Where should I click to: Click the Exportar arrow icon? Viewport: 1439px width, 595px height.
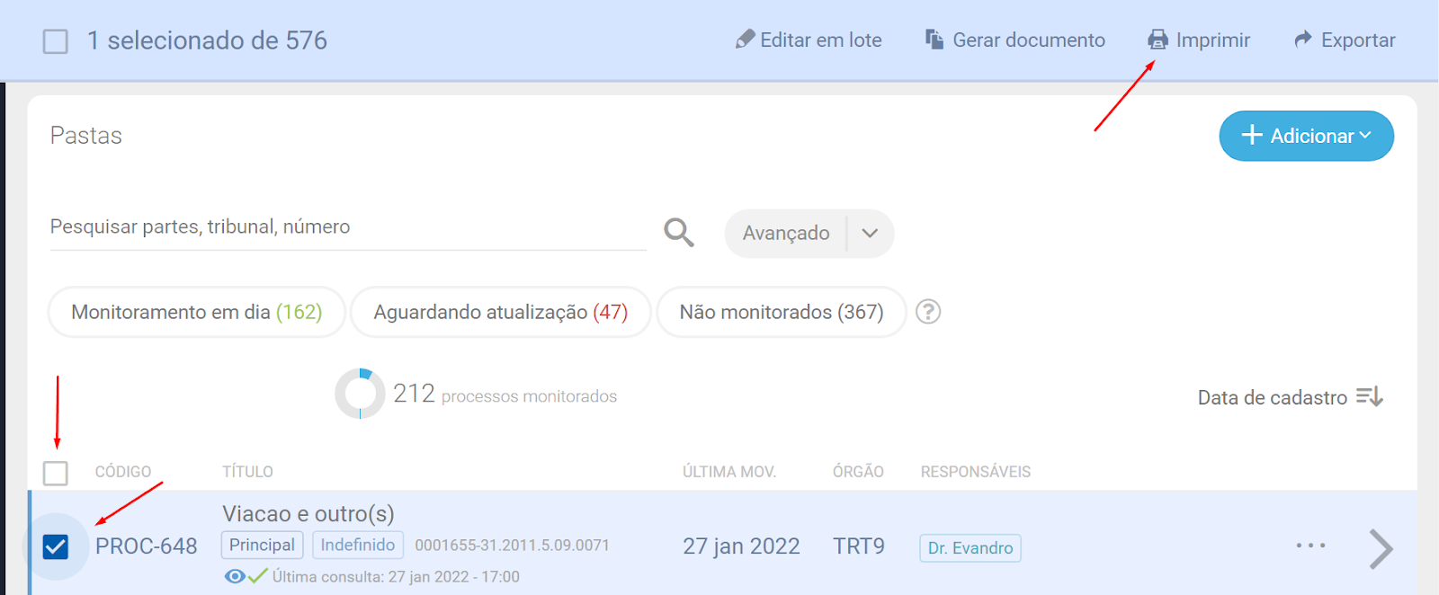pyautogui.click(x=1302, y=40)
